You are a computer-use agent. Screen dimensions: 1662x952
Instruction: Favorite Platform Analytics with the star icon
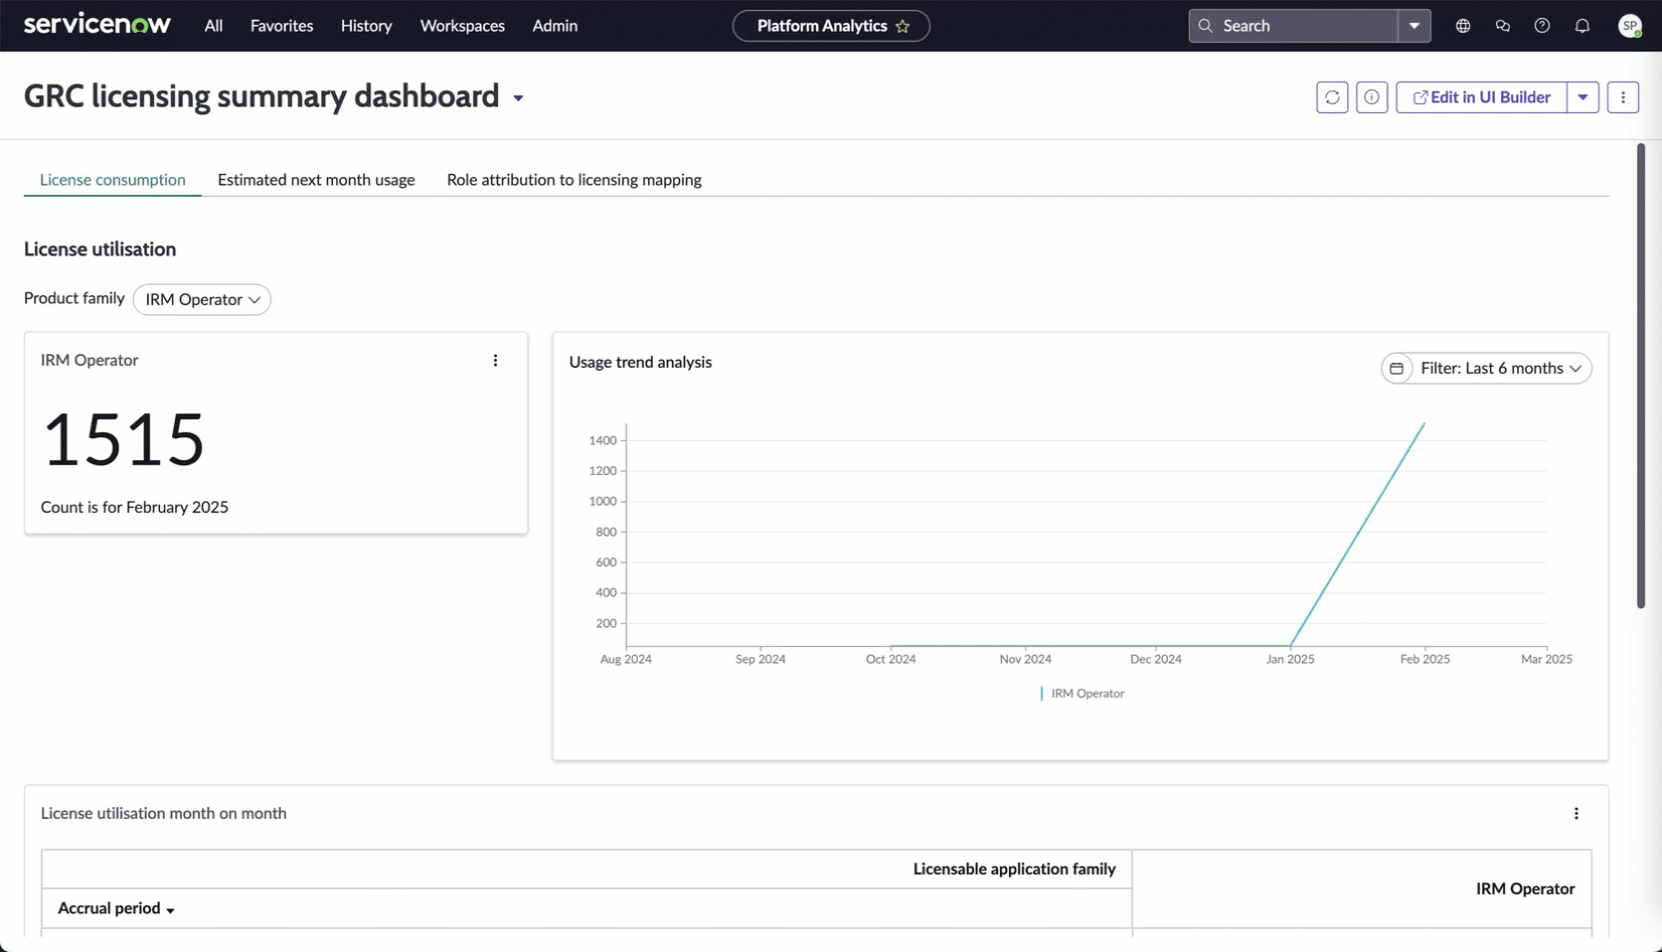coord(903,26)
